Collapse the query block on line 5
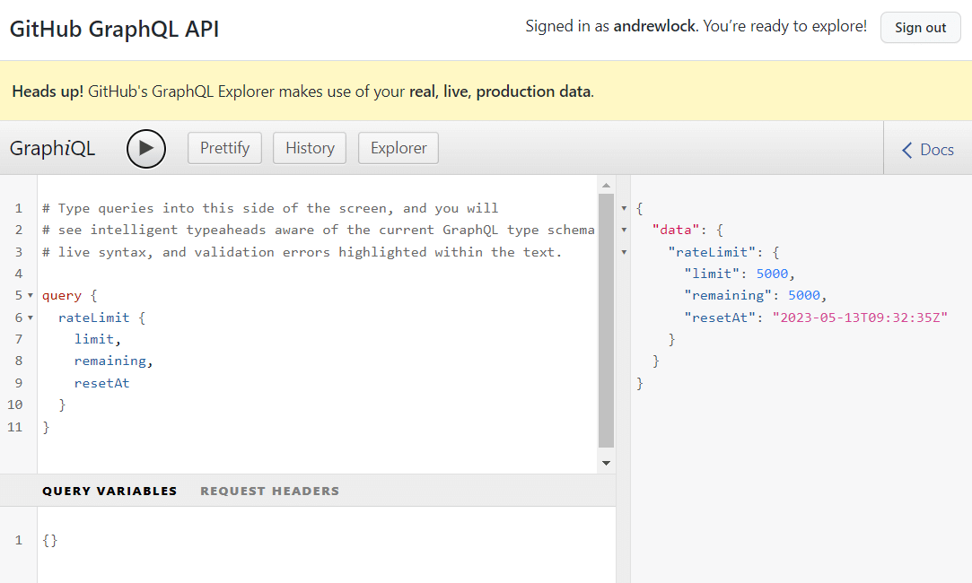The image size is (972, 583). (31, 295)
